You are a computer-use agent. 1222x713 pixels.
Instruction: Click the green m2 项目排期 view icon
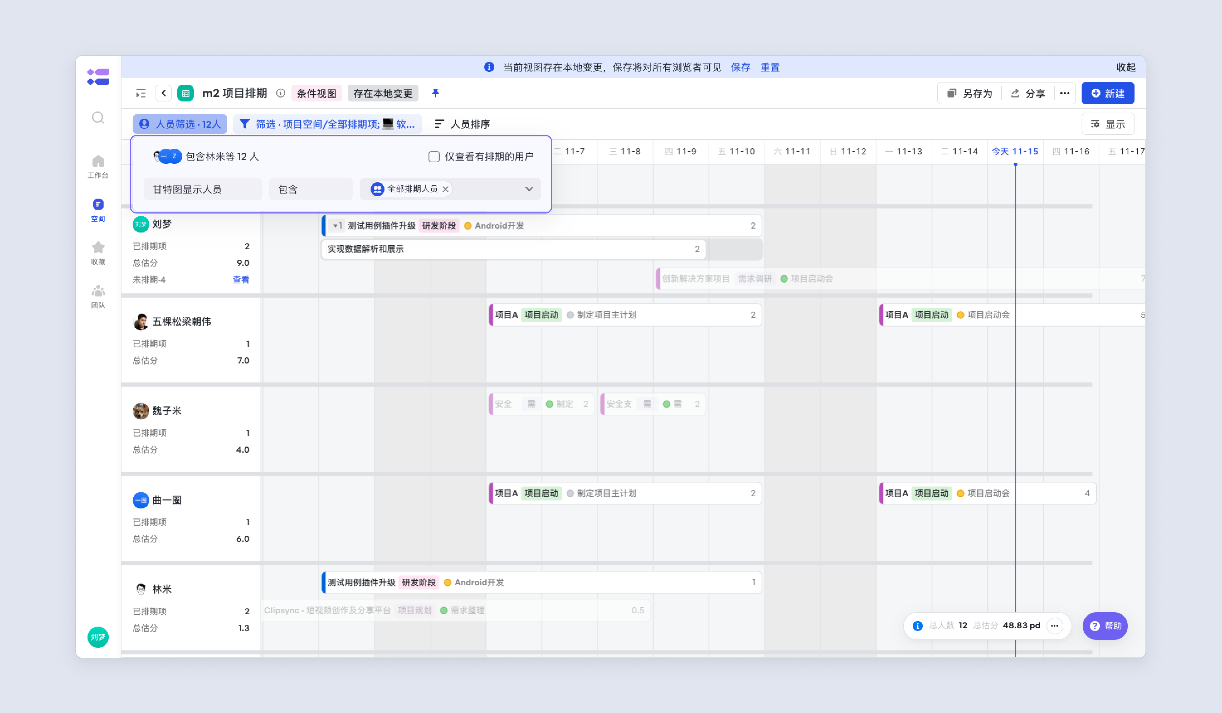[185, 93]
